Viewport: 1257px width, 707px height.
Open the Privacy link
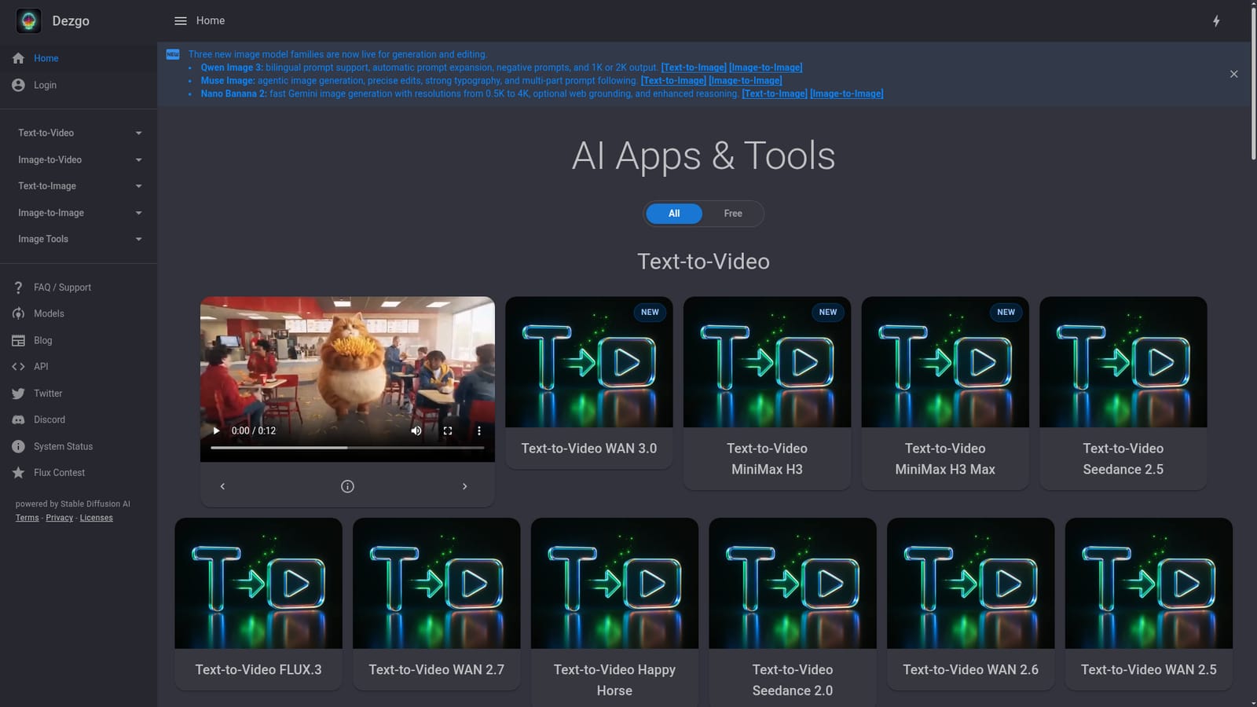(x=59, y=518)
